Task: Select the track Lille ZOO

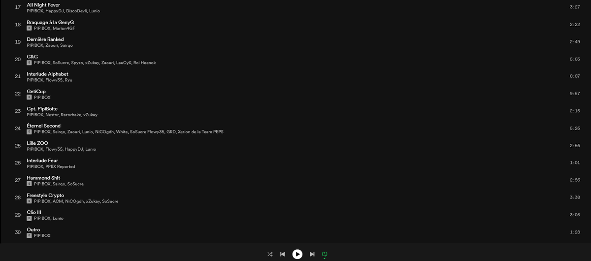Action: (37, 143)
